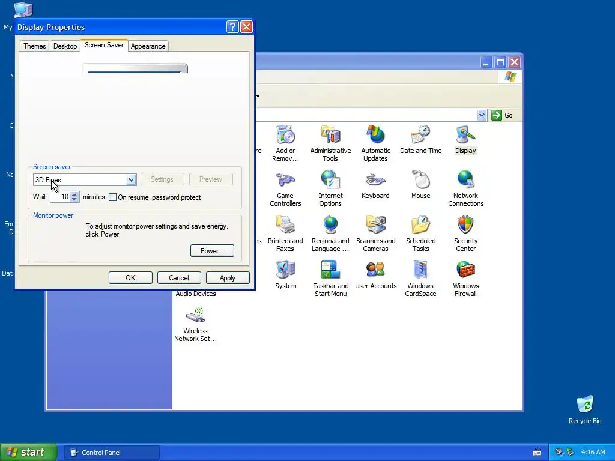This screenshot has height=461, width=615.
Task: Open Network Connections icon
Action: pos(465,188)
